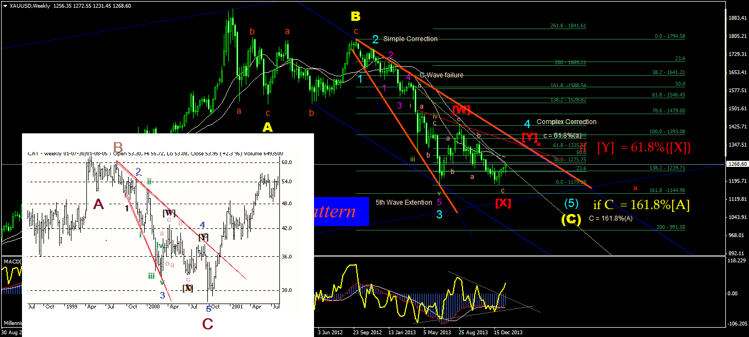The height and width of the screenshot is (337, 749).
Task: Click the '261.8 - 1841.61' Fibonacci level
Action: tap(568, 26)
